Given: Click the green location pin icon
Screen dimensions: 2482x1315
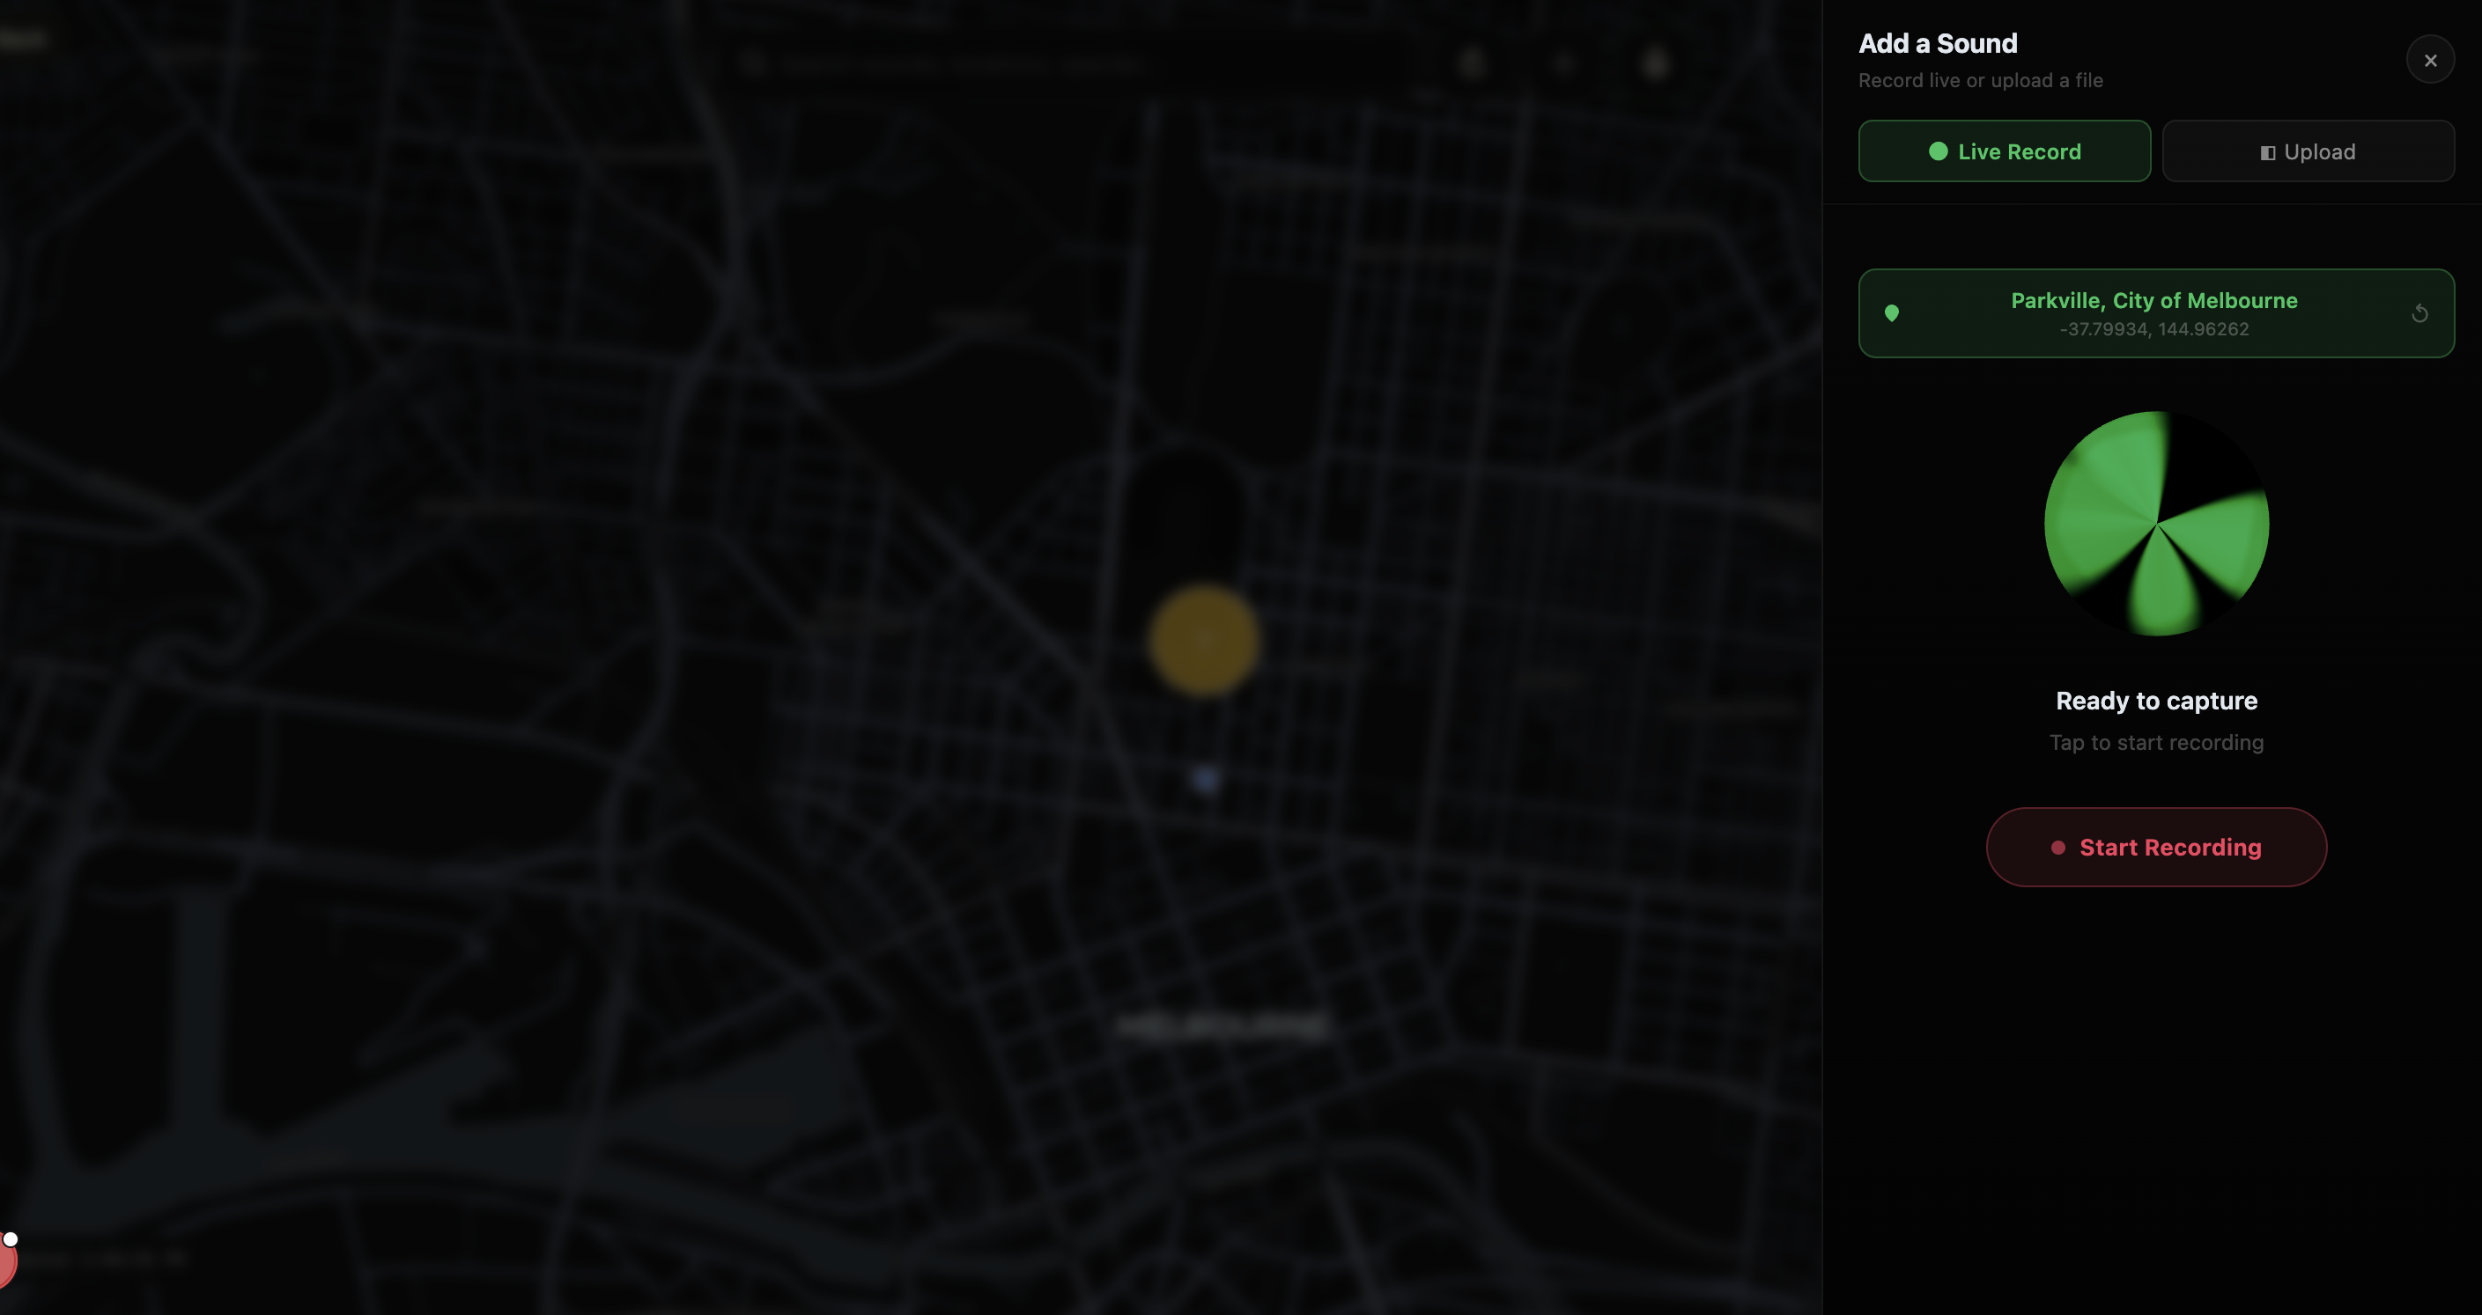Looking at the screenshot, I should pos(1891,312).
